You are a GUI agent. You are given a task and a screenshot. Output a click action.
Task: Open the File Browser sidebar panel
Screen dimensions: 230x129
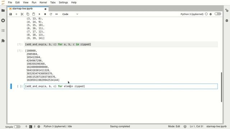[3, 10]
